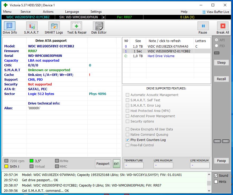Image resolution: width=233 pixels, height=195 pixels.
Task: Click the green cross Victoria app icon
Action: (6, 5)
